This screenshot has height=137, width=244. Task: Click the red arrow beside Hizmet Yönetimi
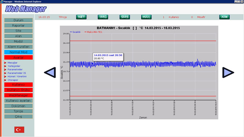5,77
